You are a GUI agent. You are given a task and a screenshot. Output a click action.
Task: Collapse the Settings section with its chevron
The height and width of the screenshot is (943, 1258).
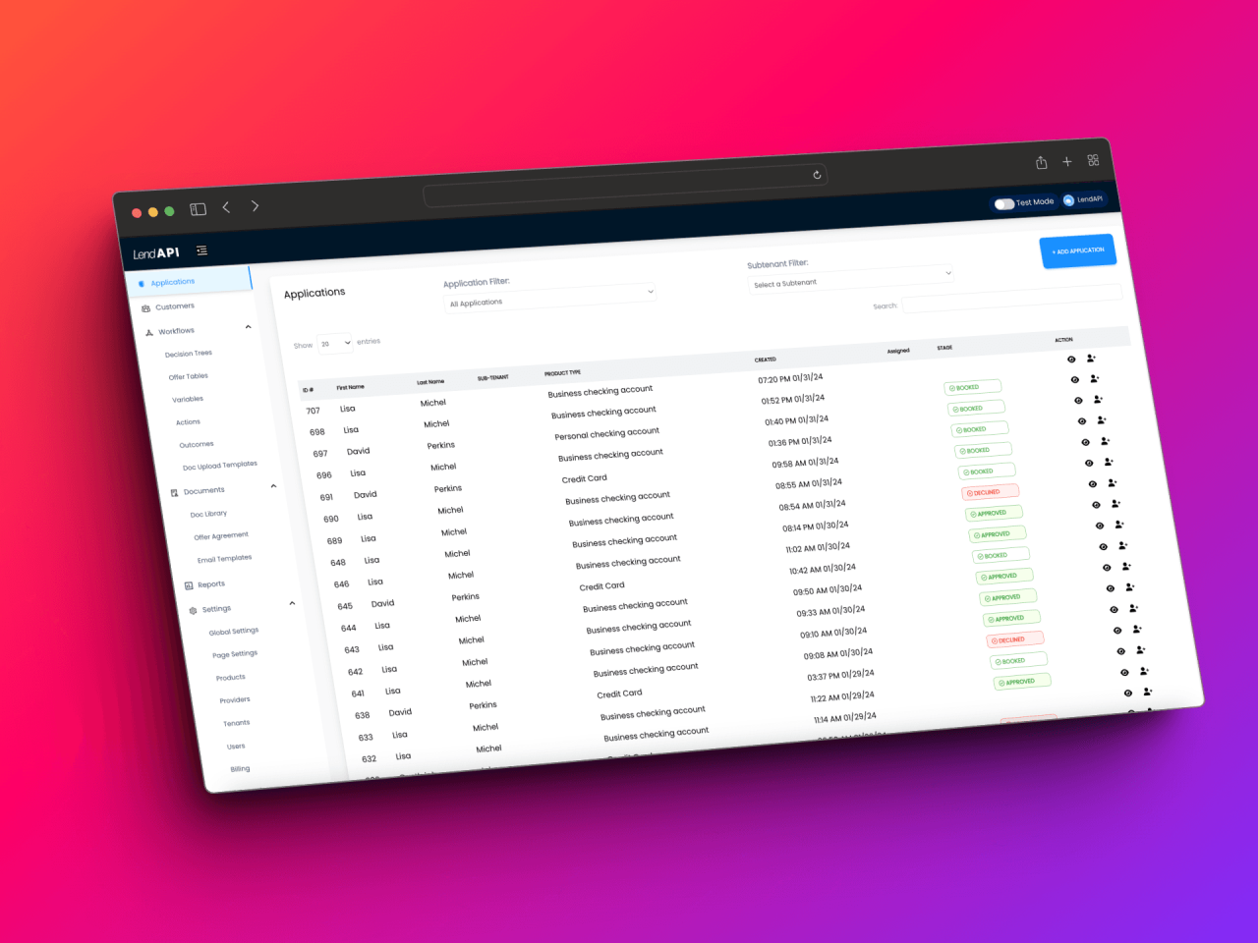pyautogui.click(x=292, y=603)
